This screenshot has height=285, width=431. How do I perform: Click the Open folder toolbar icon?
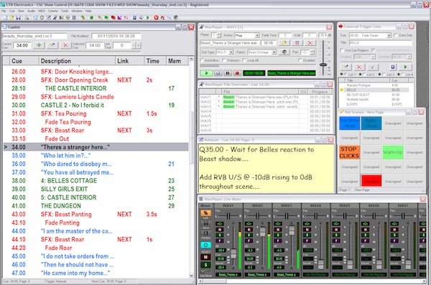tap(11, 18)
